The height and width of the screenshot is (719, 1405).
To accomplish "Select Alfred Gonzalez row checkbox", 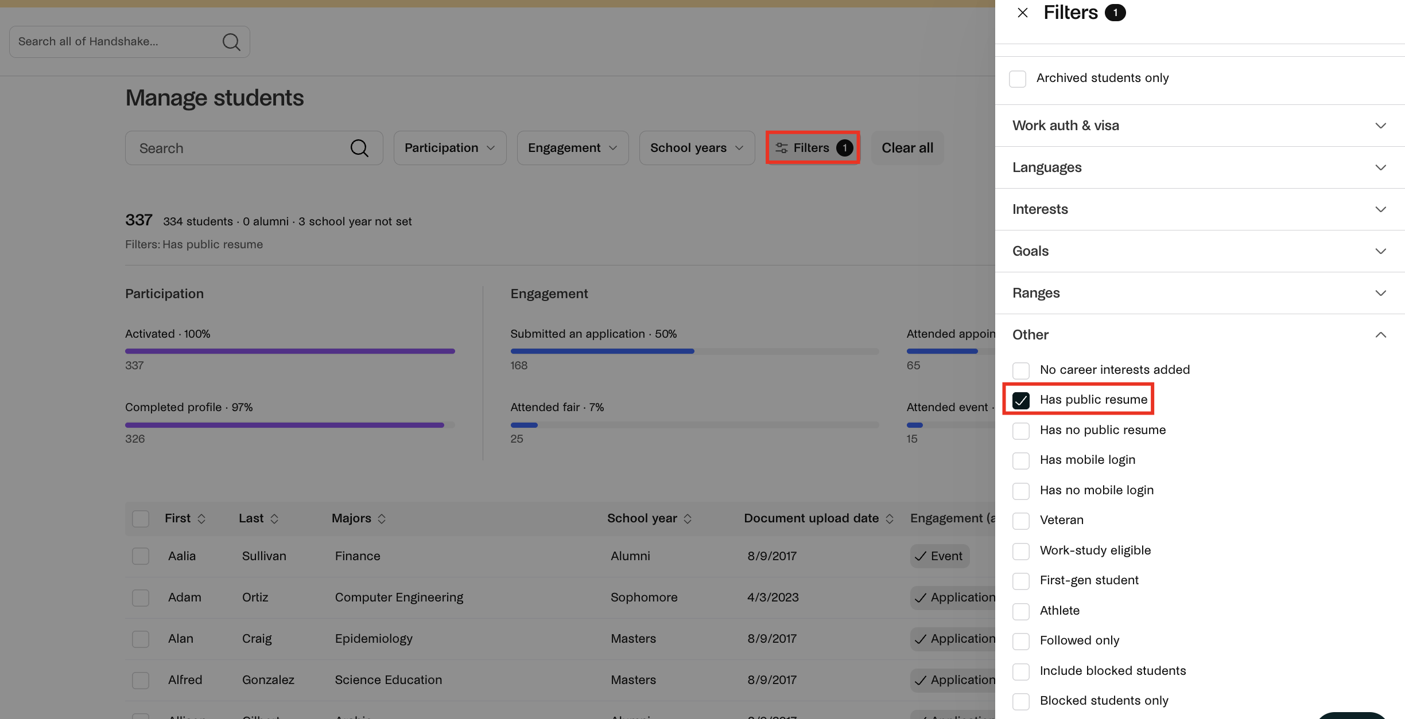I will (141, 680).
